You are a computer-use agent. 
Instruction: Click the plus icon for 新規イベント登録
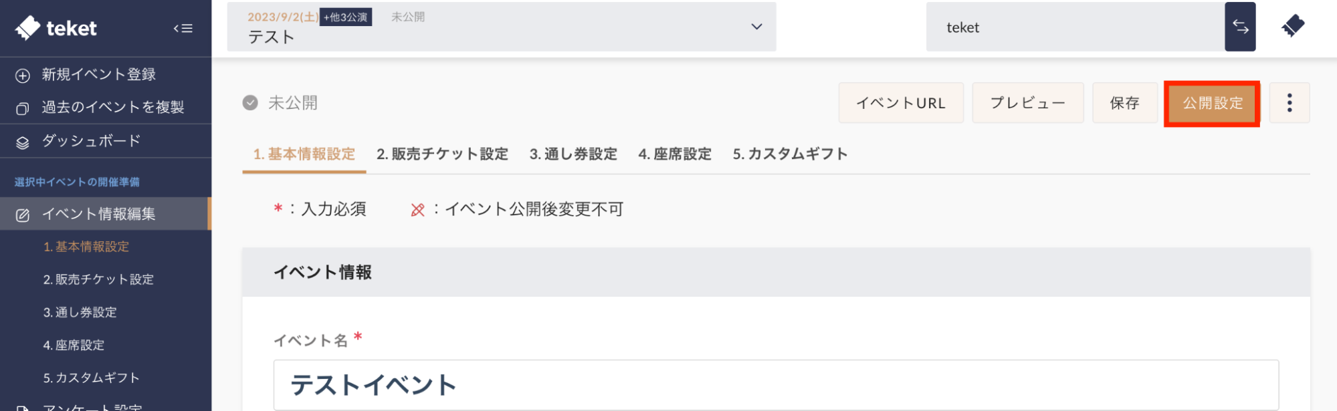click(x=23, y=76)
